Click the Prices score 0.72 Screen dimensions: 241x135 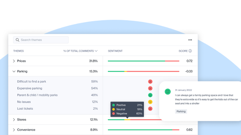pyautogui.click(x=189, y=61)
